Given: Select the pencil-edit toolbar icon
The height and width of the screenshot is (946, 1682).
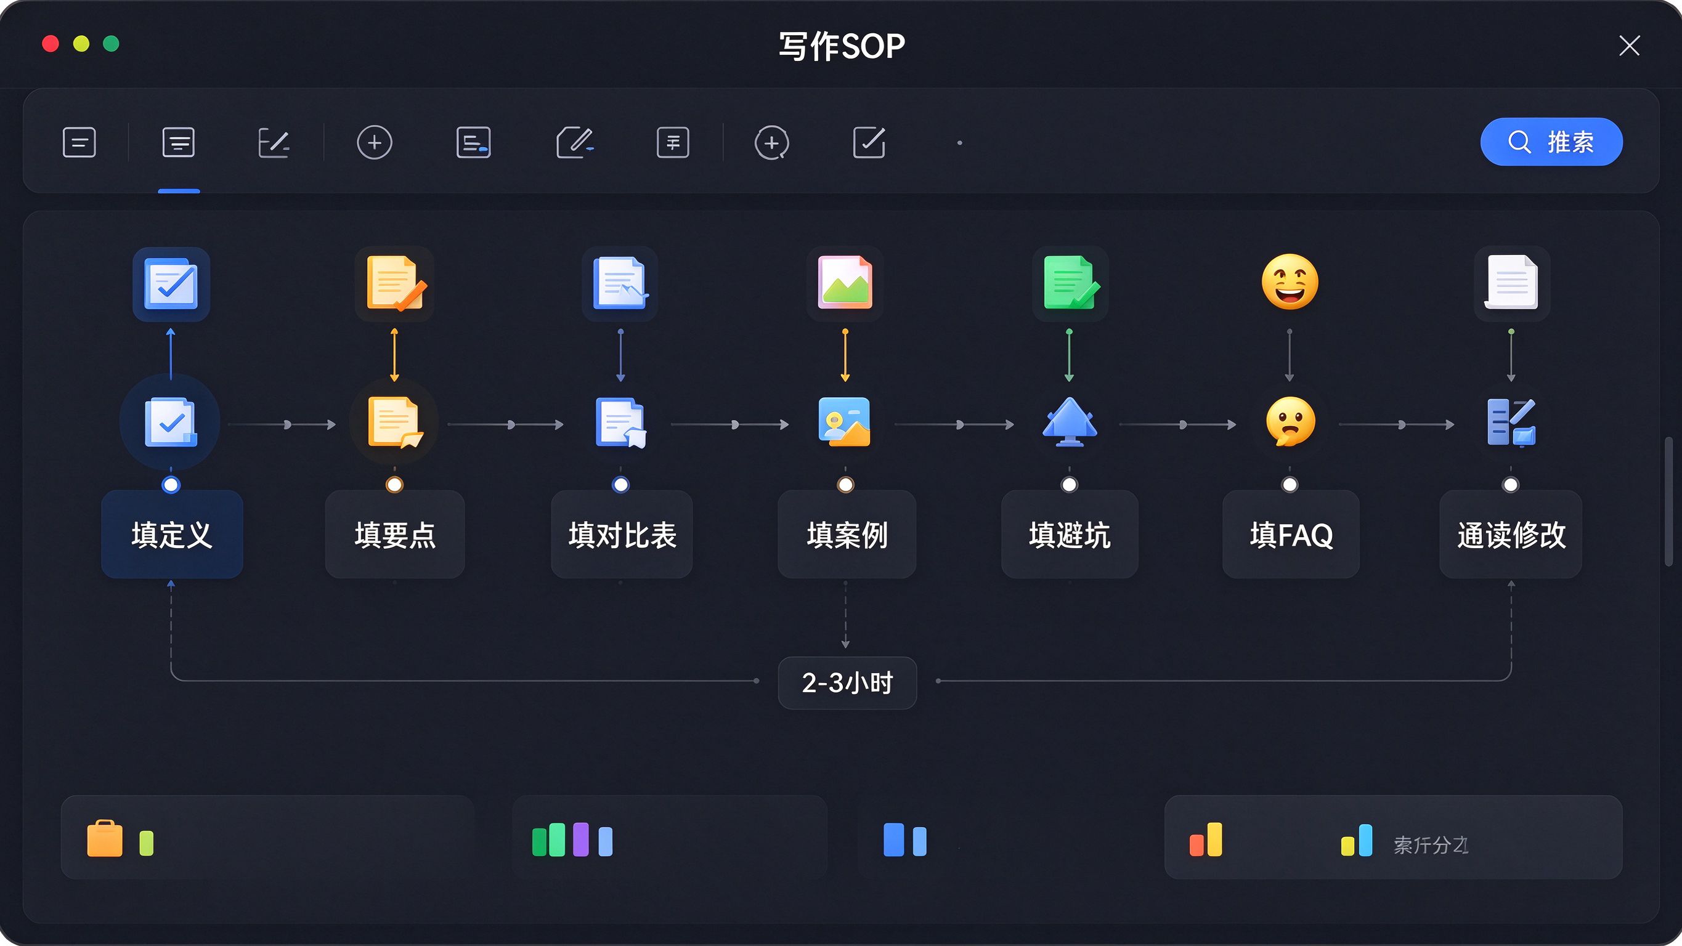Looking at the screenshot, I should pyautogui.click(x=274, y=142).
